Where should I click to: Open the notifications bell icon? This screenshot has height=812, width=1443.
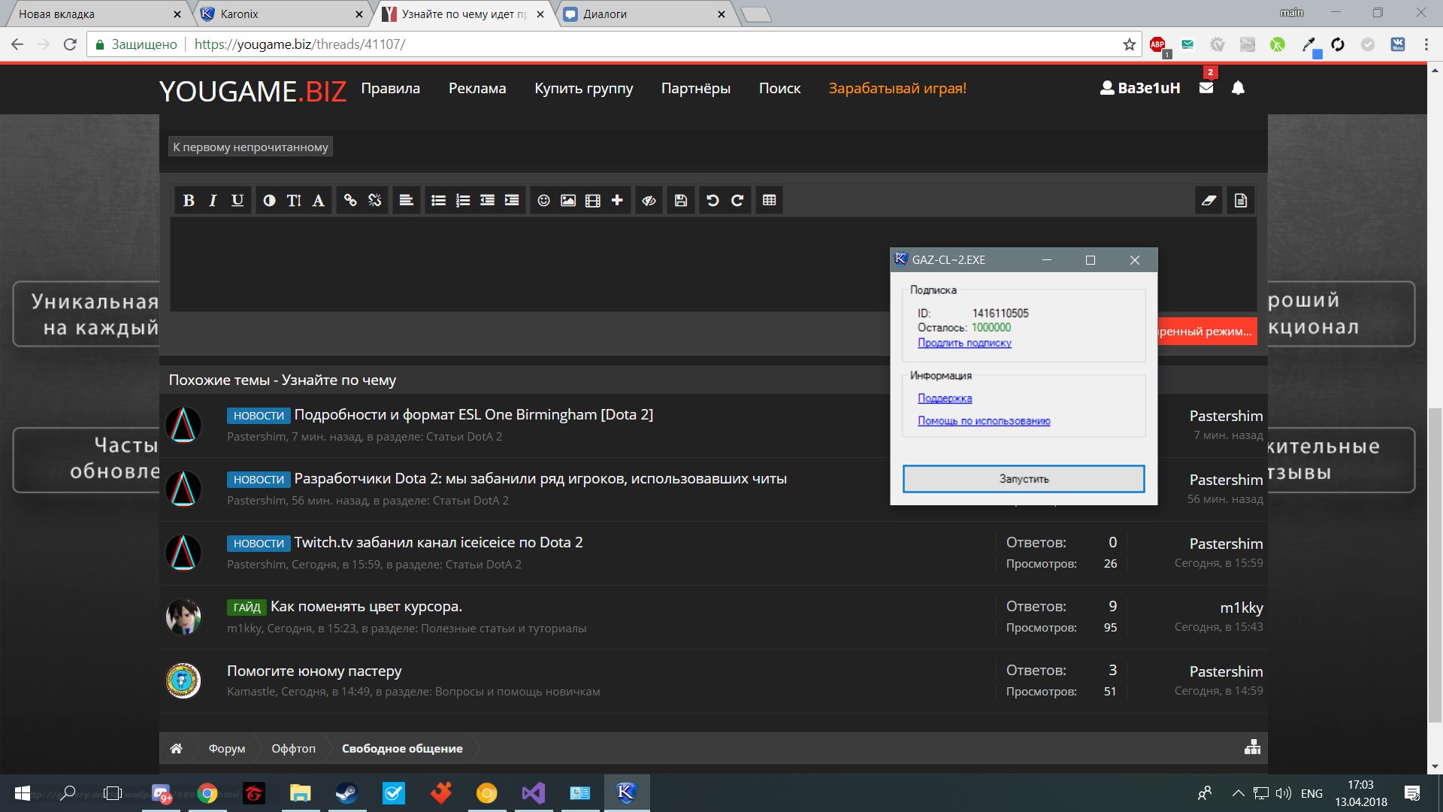[1238, 88]
